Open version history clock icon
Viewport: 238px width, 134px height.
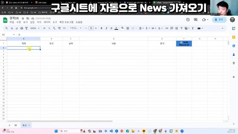click(188, 20)
